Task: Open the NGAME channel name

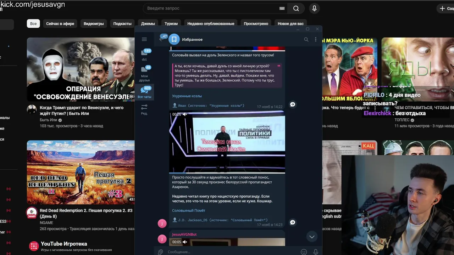Action: [x=46, y=223]
